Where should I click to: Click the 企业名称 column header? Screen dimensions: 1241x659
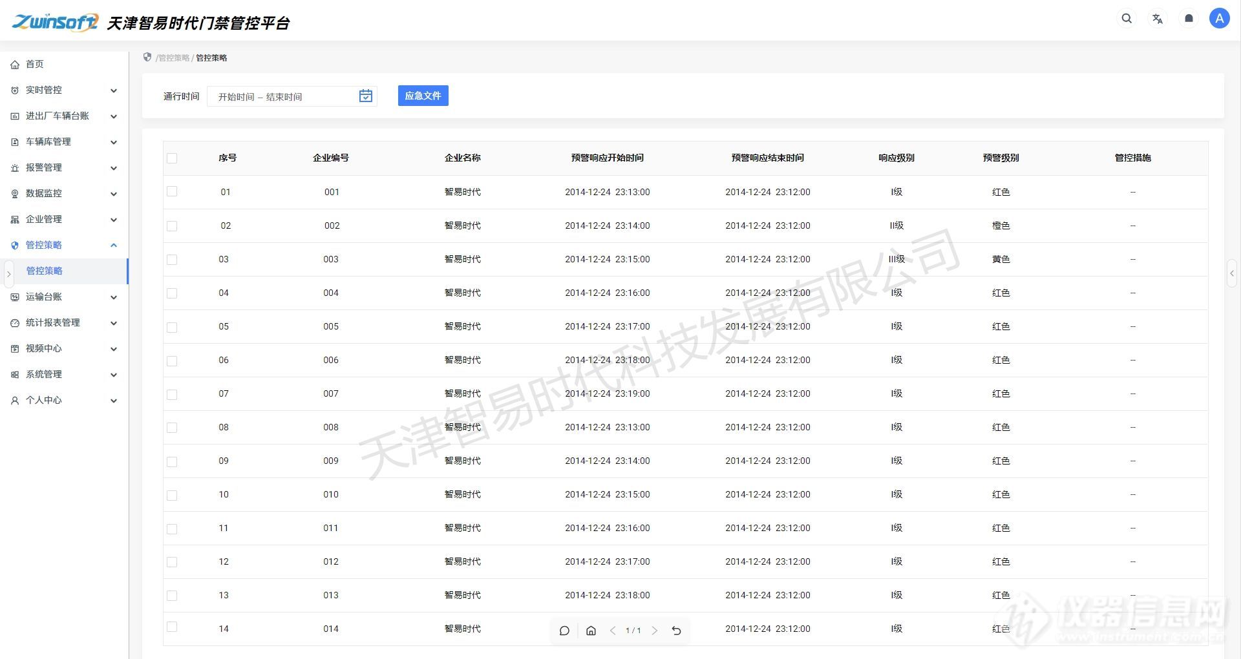(x=463, y=158)
